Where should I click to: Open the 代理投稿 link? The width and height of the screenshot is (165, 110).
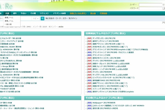click(103, 13)
